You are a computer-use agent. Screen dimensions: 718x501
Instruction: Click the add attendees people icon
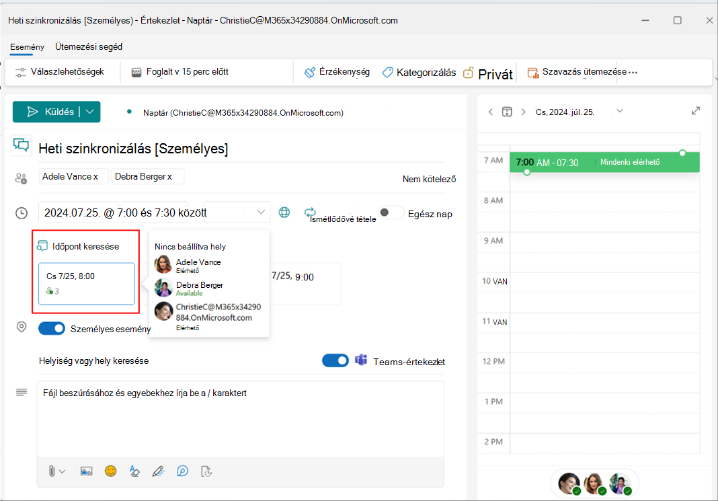[21, 178]
